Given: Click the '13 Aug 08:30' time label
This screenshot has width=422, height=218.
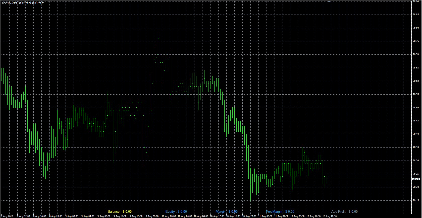Looking at the screenshot, I should (x=297, y=216).
